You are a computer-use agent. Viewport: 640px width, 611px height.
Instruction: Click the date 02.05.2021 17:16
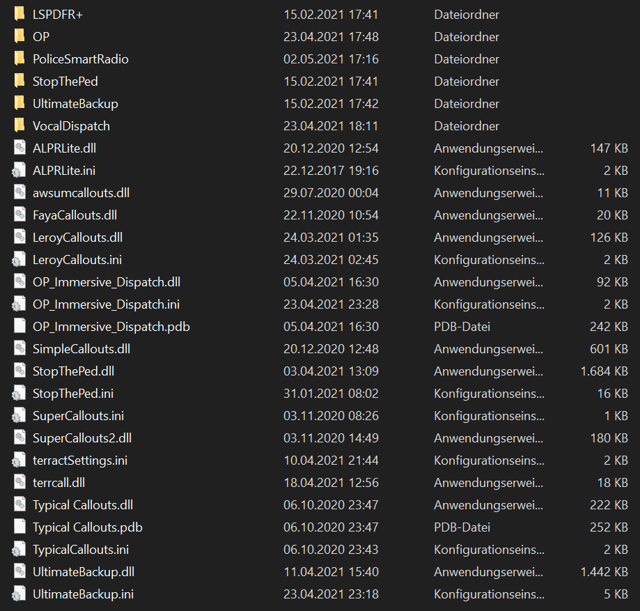click(x=331, y=59)
